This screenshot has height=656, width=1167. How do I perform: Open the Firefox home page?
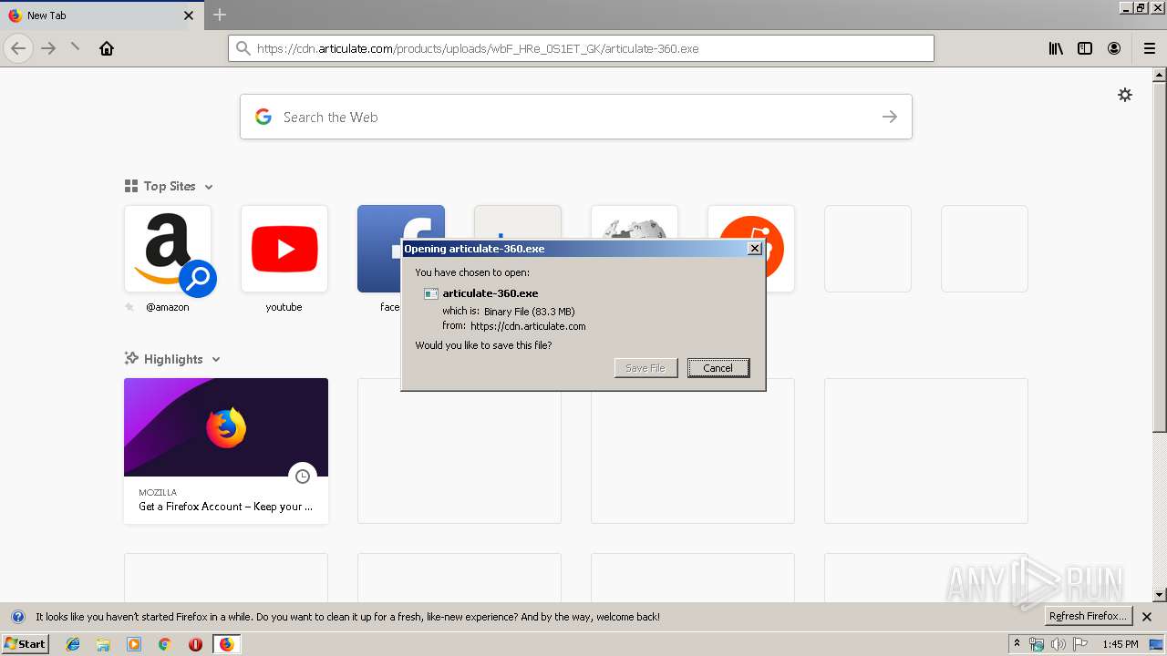coord(107,48)
